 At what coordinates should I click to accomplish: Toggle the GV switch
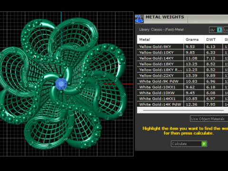216,30
